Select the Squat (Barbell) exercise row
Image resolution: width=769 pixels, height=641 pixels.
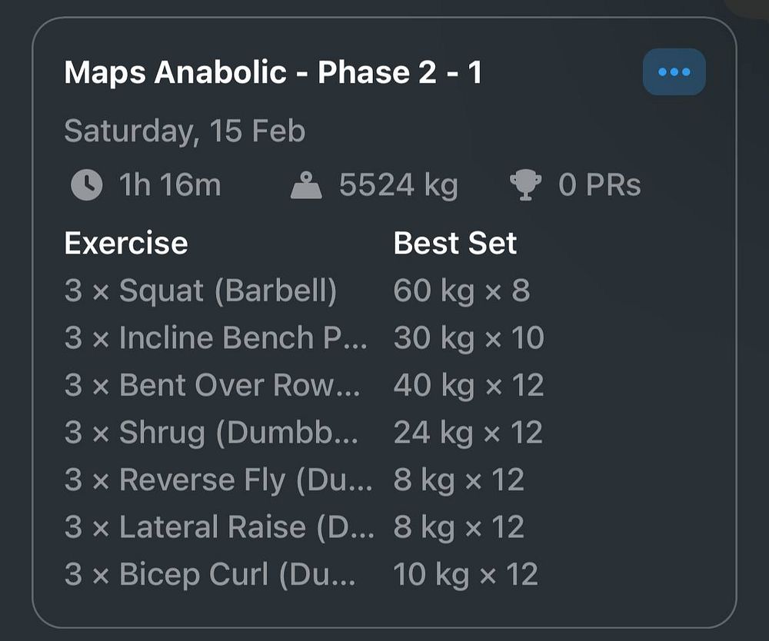point(201,291)
